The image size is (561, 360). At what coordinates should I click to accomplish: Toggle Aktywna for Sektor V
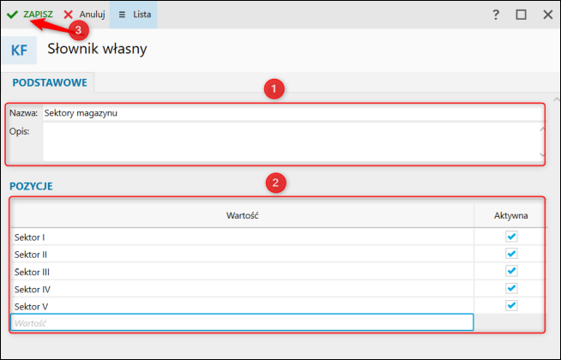point(511,306)
